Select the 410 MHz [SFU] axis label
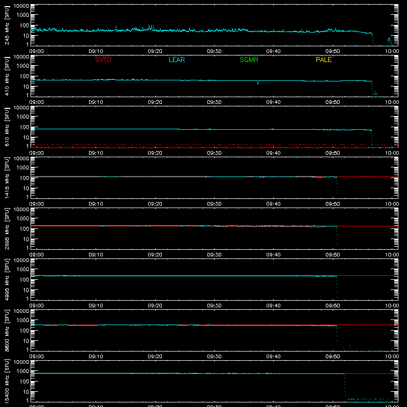The image size is (407, 407). (x=7, y=76)
